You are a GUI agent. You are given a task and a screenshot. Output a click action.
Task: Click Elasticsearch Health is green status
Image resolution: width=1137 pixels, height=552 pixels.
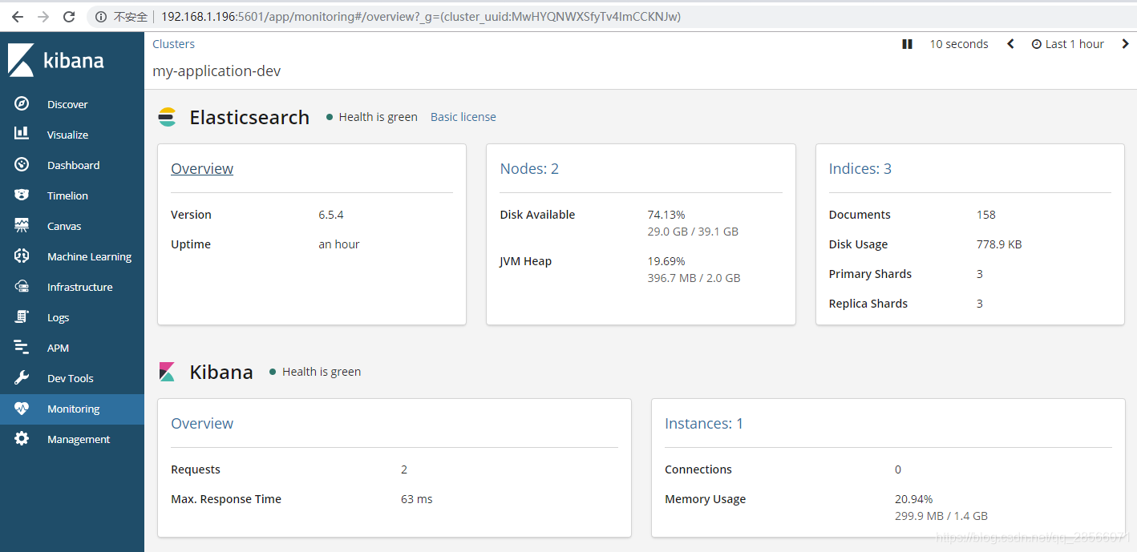372,117
